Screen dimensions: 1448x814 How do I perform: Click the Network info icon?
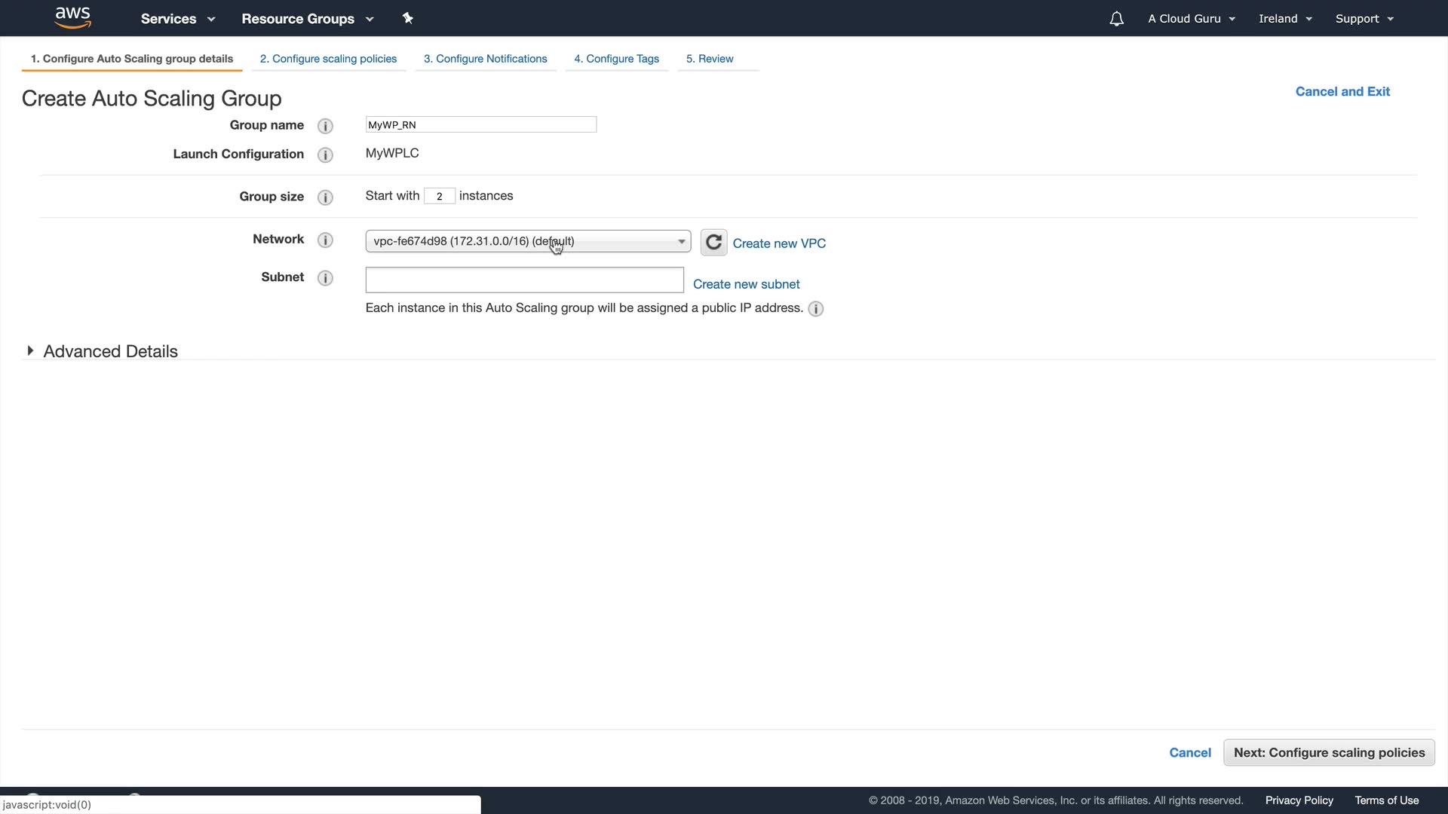tap(325, 240)
